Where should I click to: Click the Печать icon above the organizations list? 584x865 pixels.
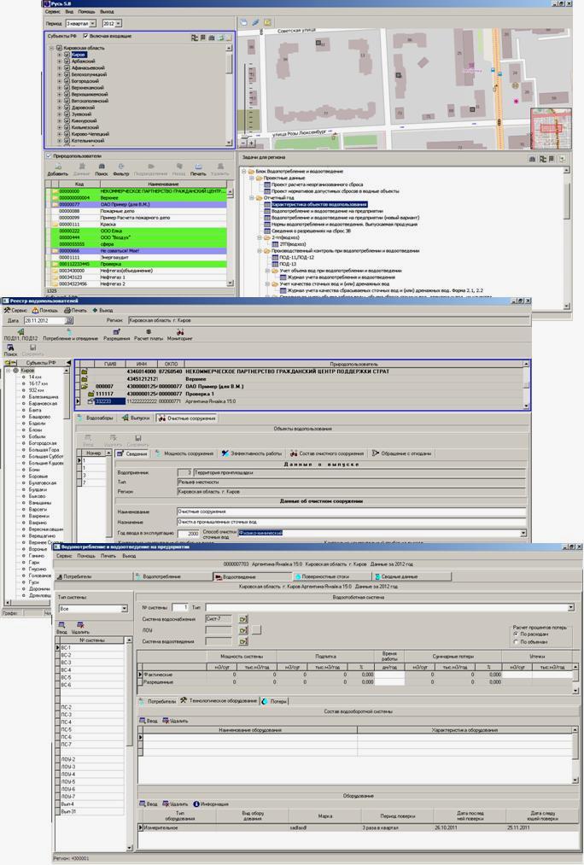coord(198,168)
